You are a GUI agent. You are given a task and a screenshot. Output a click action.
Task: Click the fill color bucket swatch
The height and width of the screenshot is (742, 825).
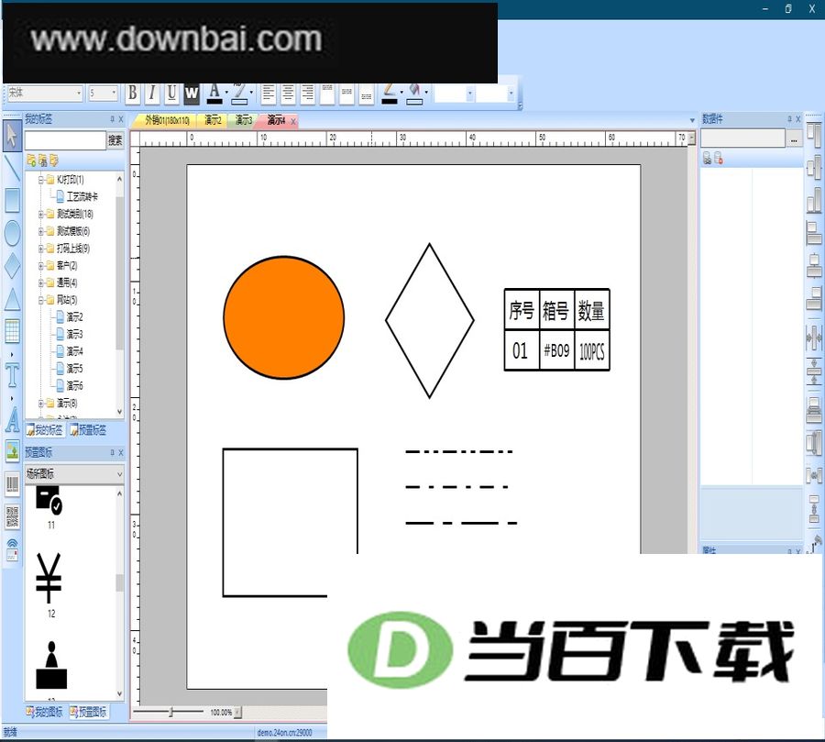pyautogui.click(x=414, y=94)
